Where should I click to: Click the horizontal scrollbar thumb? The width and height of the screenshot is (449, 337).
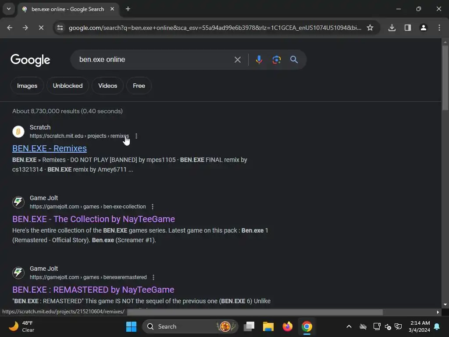pos(255,312)
